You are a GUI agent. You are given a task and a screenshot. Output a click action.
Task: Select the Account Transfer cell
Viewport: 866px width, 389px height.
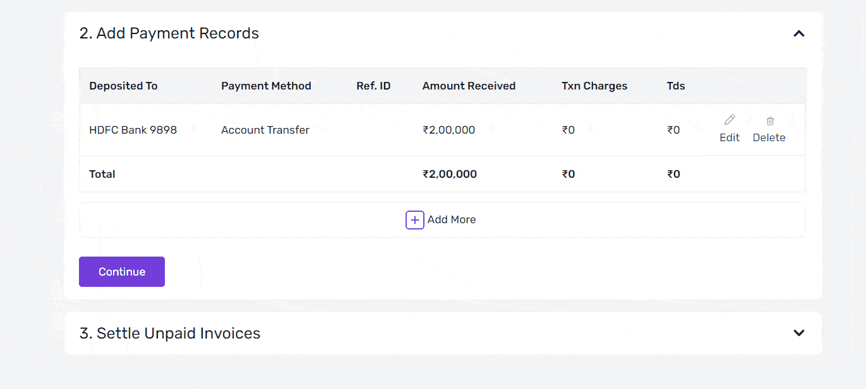click(265, 130)
